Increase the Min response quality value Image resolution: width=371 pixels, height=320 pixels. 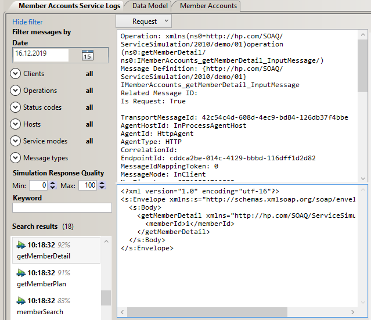click(x=53, y=183)
